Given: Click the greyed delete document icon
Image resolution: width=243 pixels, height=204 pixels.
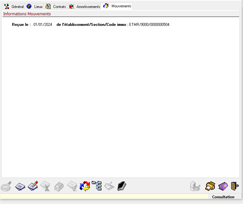Looking at the screenshot, I should coord(46,186).
